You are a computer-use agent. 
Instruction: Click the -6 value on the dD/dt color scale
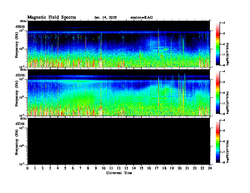click(223, 93)
